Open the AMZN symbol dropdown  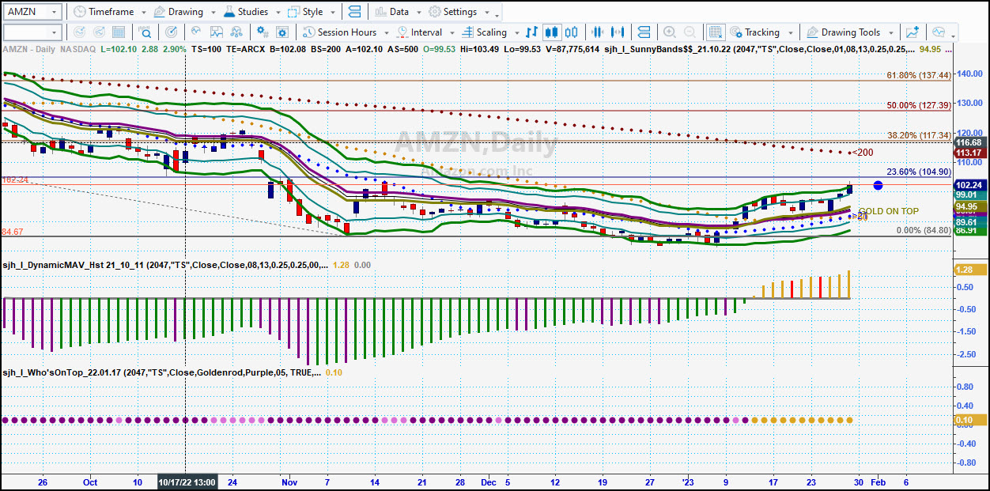pyautogui.click(x=53, y=13)
